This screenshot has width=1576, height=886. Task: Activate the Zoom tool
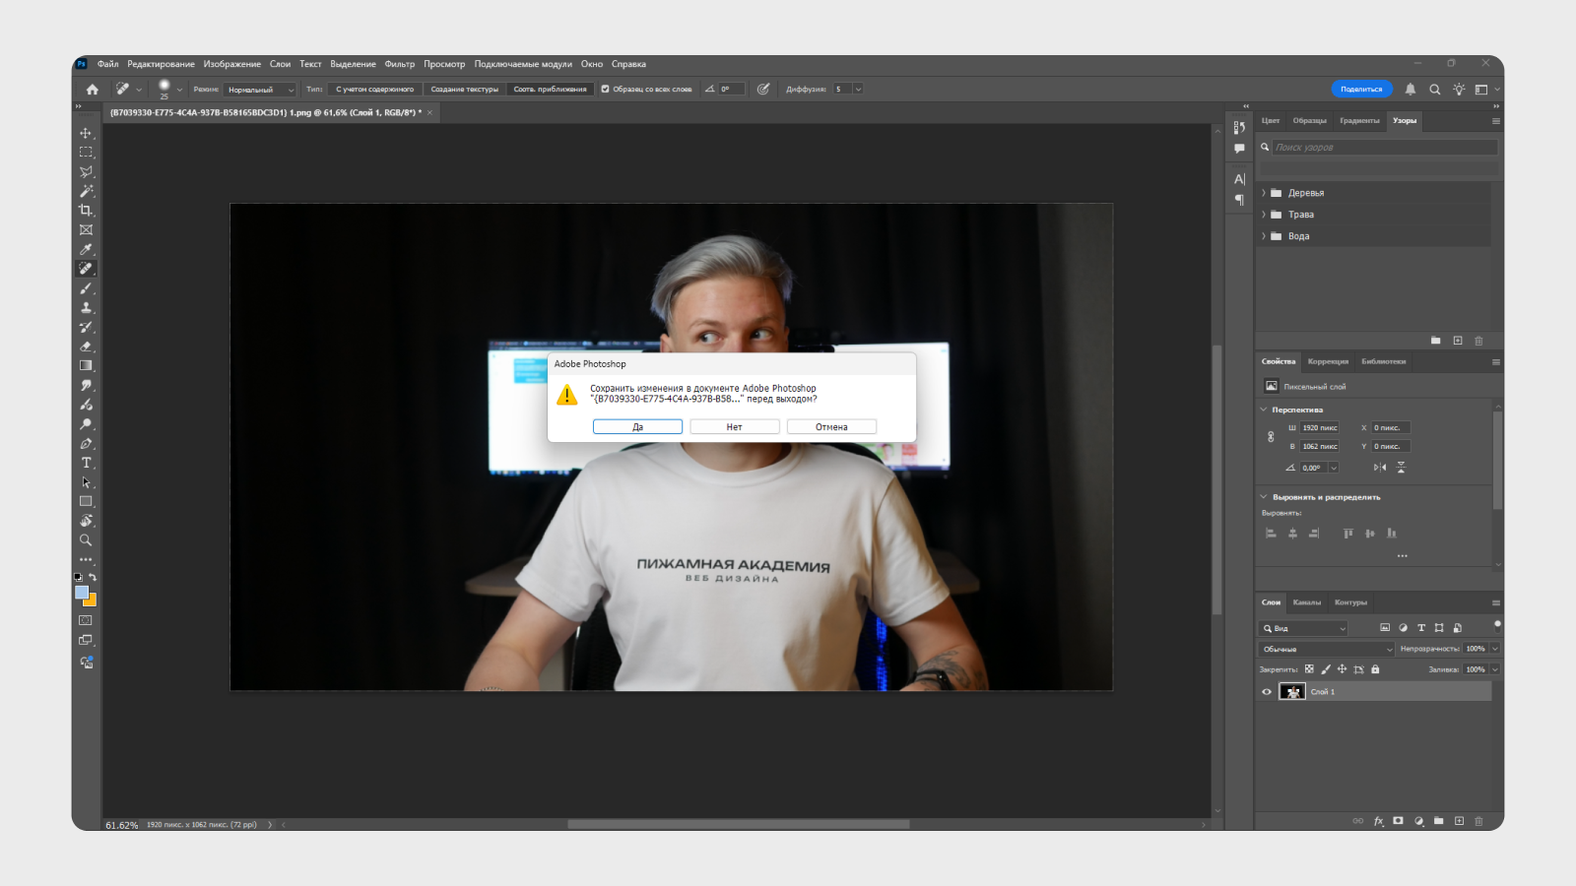(86, 539)
